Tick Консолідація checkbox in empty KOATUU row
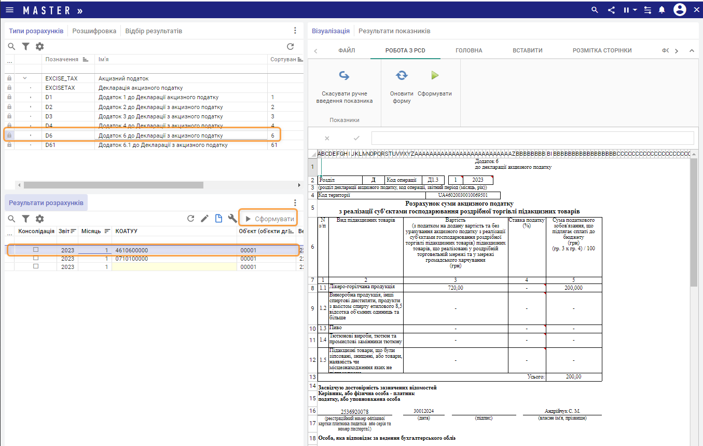 (36, 266)
